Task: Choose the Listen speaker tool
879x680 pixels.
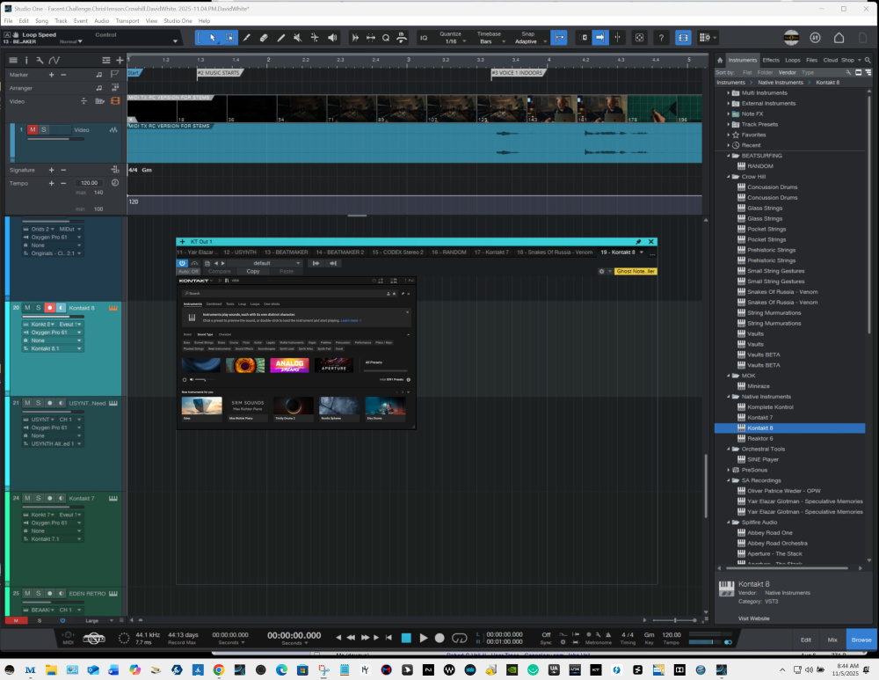Action: click(332, 38)
